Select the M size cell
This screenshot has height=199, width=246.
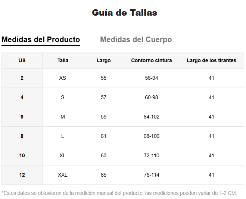pyautogui.click(x=63, y=117)
